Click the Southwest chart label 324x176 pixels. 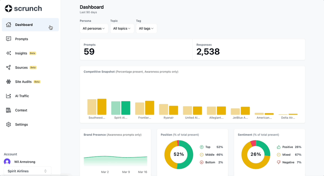[97, 118]
